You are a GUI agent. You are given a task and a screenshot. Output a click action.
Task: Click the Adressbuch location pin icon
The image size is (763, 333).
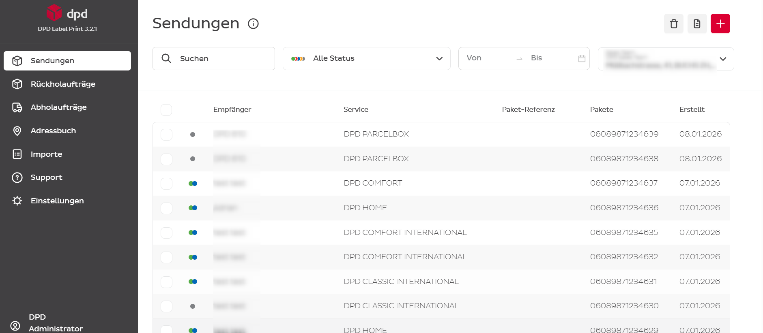[x=17, y=131]
